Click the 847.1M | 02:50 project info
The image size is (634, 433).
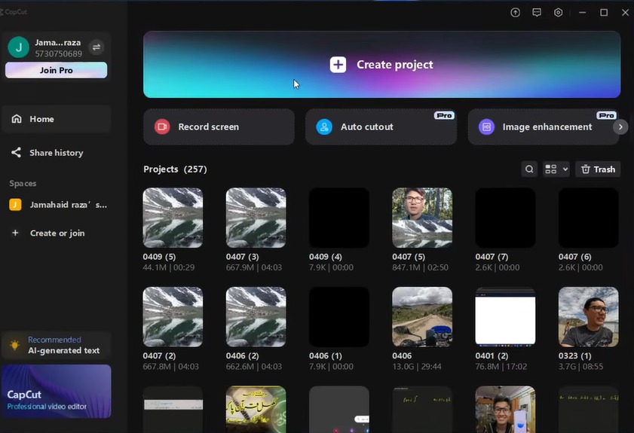(420, 267)
